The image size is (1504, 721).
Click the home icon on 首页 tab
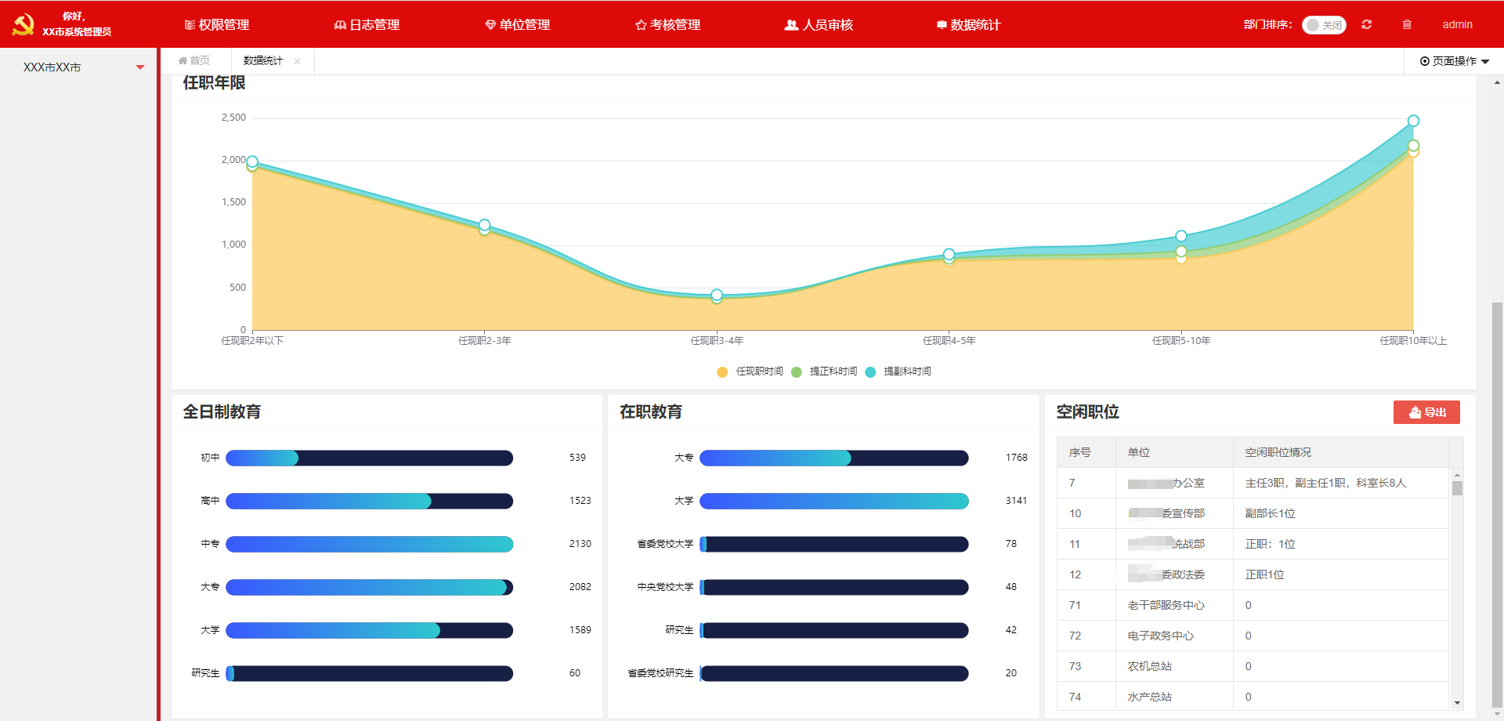[183, 61]
